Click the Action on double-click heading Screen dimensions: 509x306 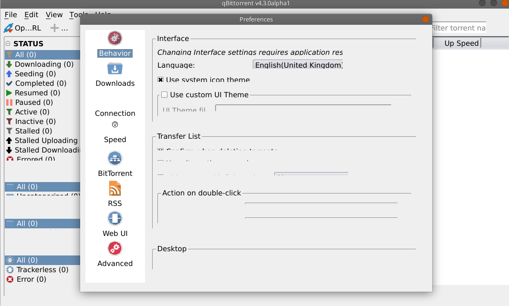click(x=202, y=193)
